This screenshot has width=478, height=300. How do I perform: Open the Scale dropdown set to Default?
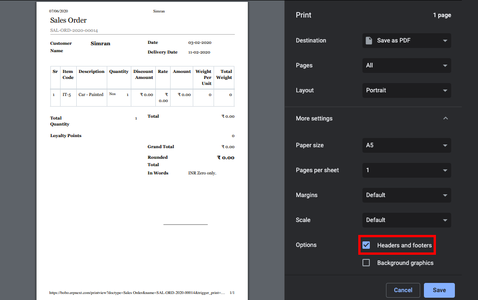coord(406,220)
